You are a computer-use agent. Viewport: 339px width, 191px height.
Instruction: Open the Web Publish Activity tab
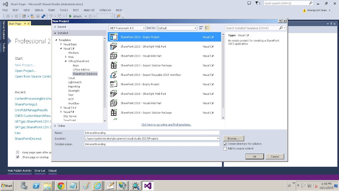pos(19,171)
